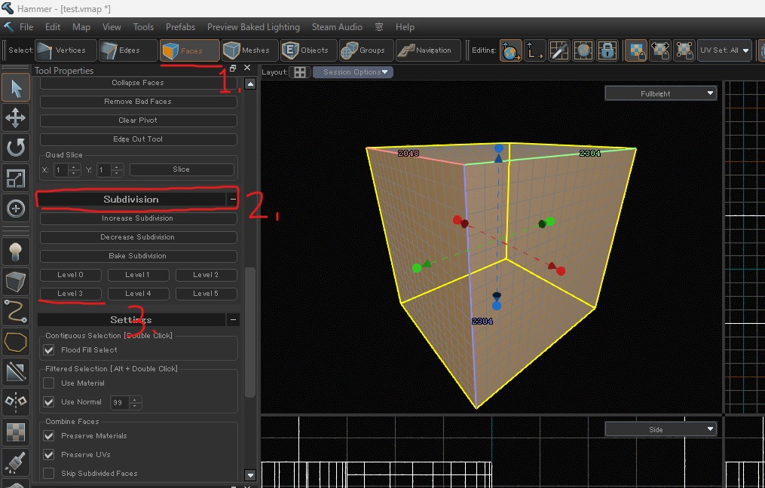Select the block cube tool in sidebar
765x488 pixels.
point(16,282)
